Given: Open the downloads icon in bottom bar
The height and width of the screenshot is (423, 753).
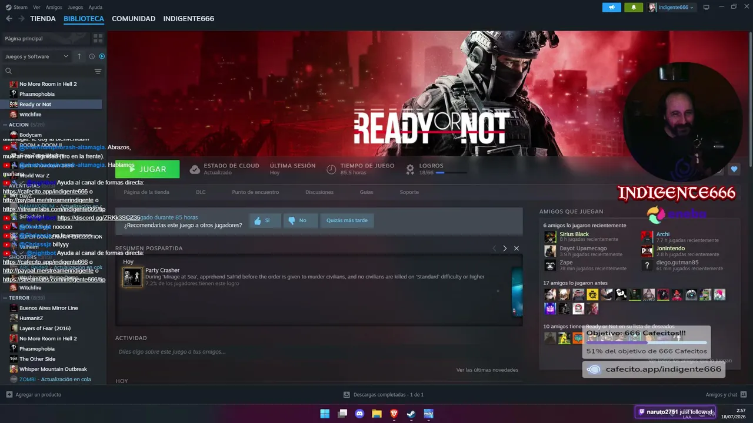Looking at the screenshot, I should click(346, 394).
